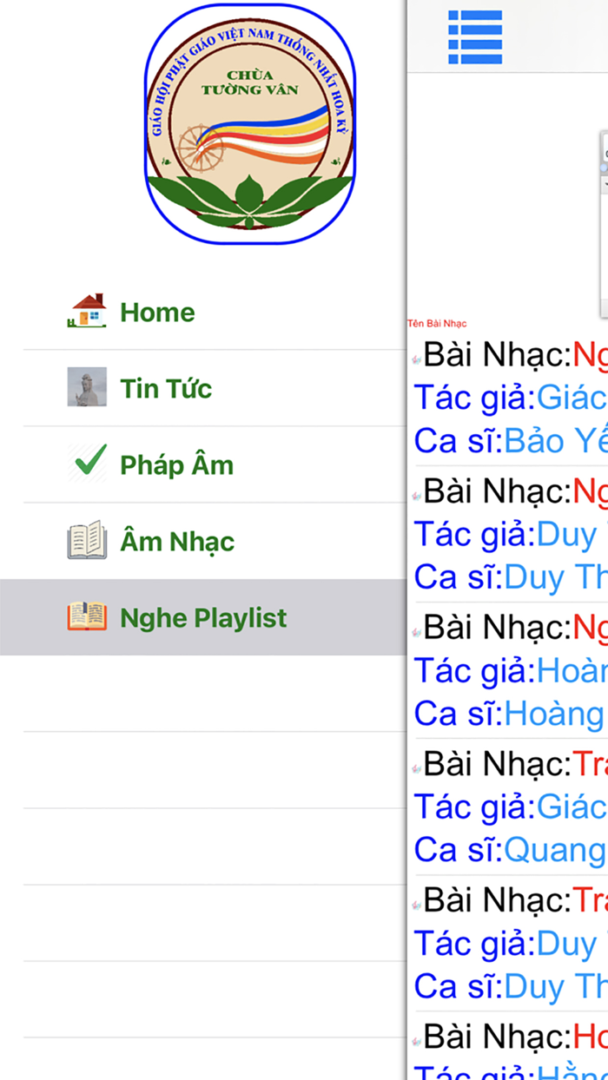The width and height of the screenshot is (608, 1080).
Task: Click the tiny icon before the Bảo Yến song title
Action: [x=416, y=359]
